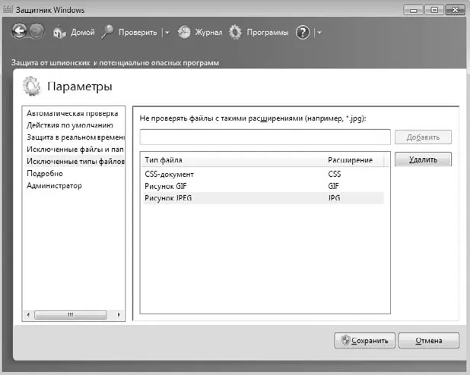This screenshot has width=470, height=375.
Task: Select Защита в реальном времени section
Action: pyautogui.click(x=75, y=137)
